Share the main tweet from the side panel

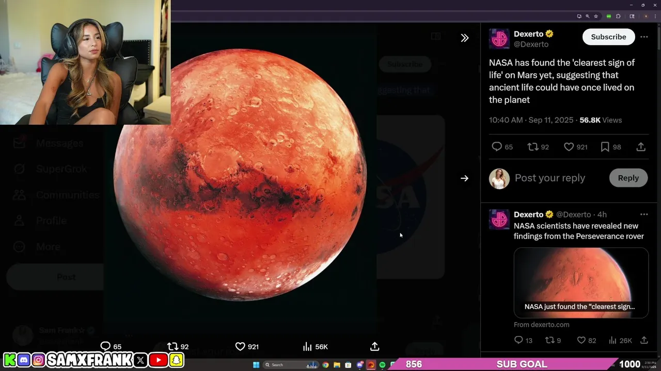[641, 147]
